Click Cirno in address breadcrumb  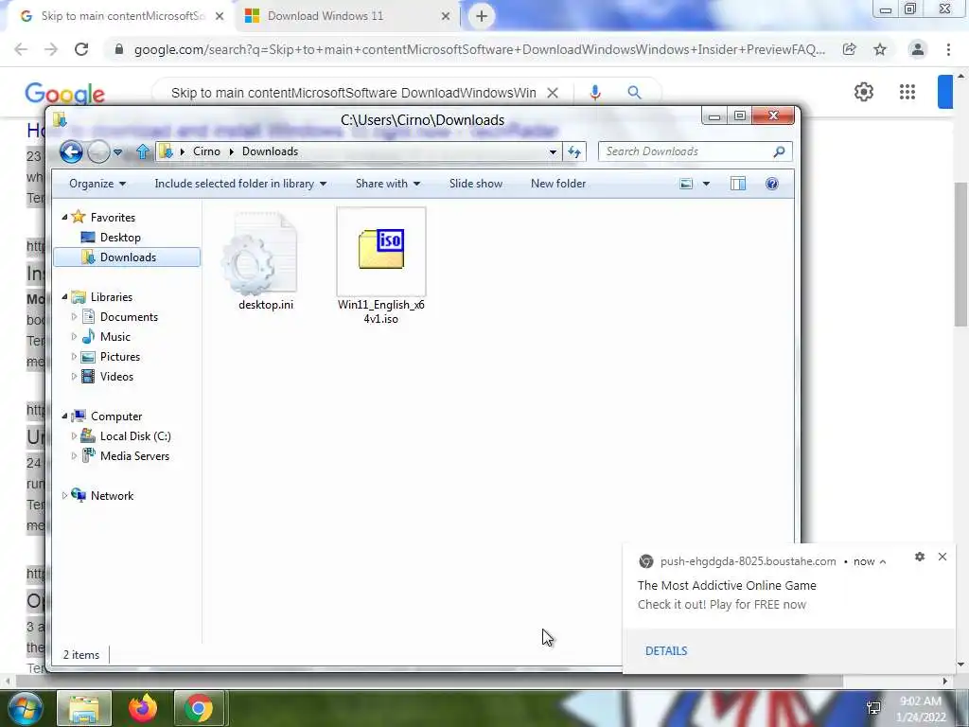tap(206, 151)
